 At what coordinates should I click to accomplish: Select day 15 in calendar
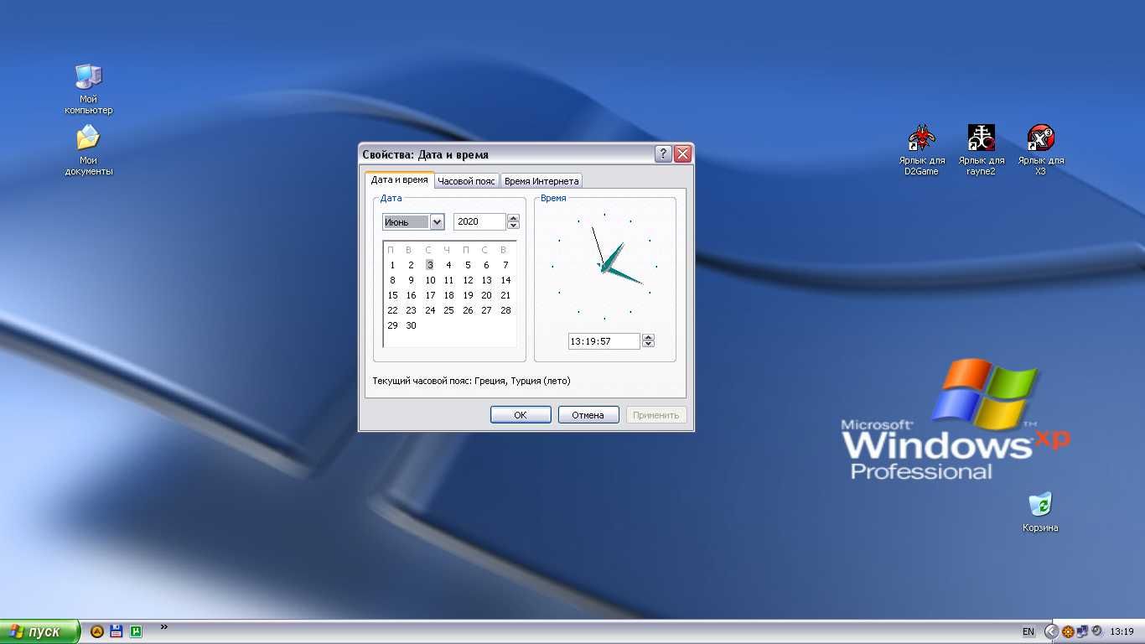(x=392, y=295)
